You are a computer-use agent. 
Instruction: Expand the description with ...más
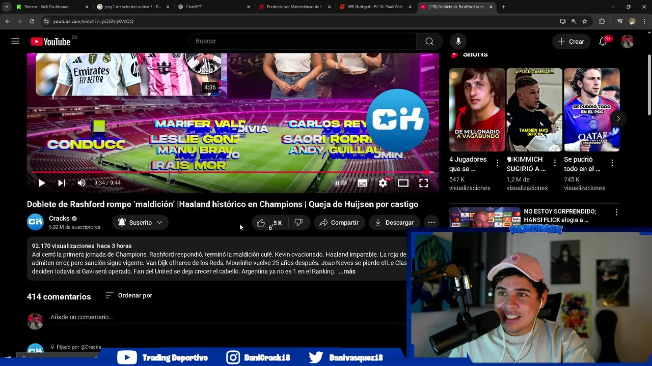[347, 271]
